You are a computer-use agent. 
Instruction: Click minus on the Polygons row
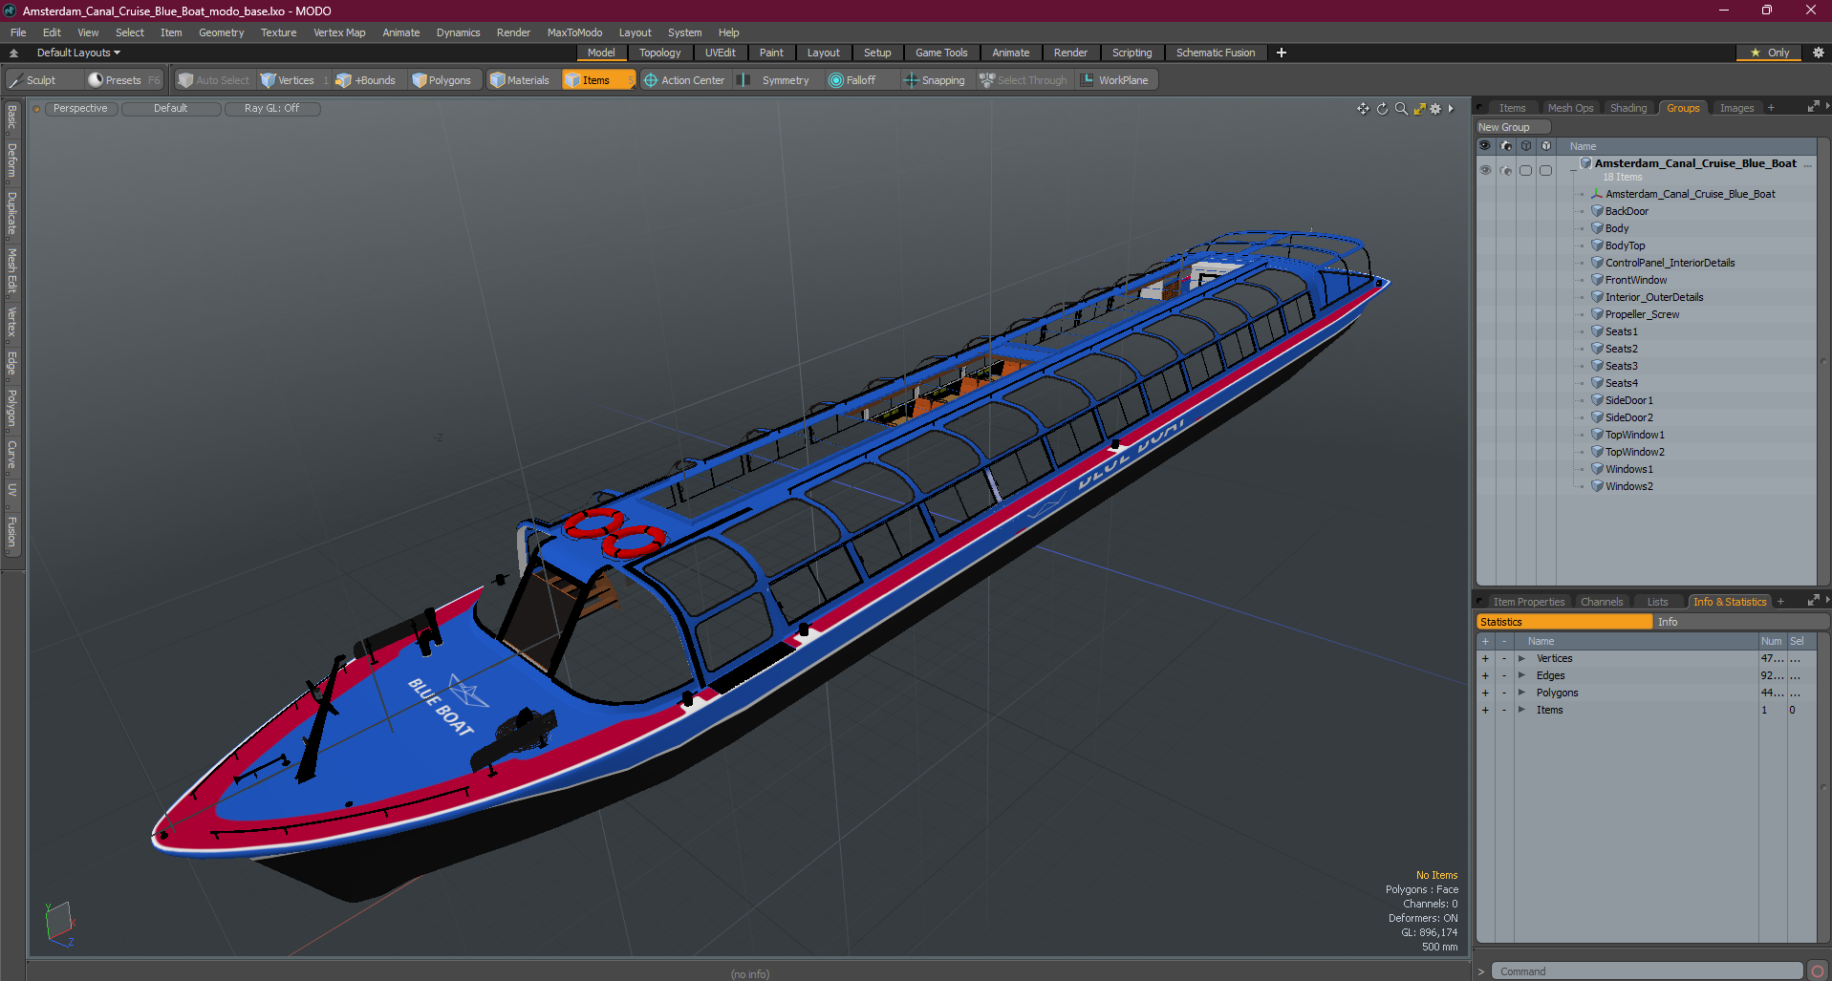(x=1503, y=693)
